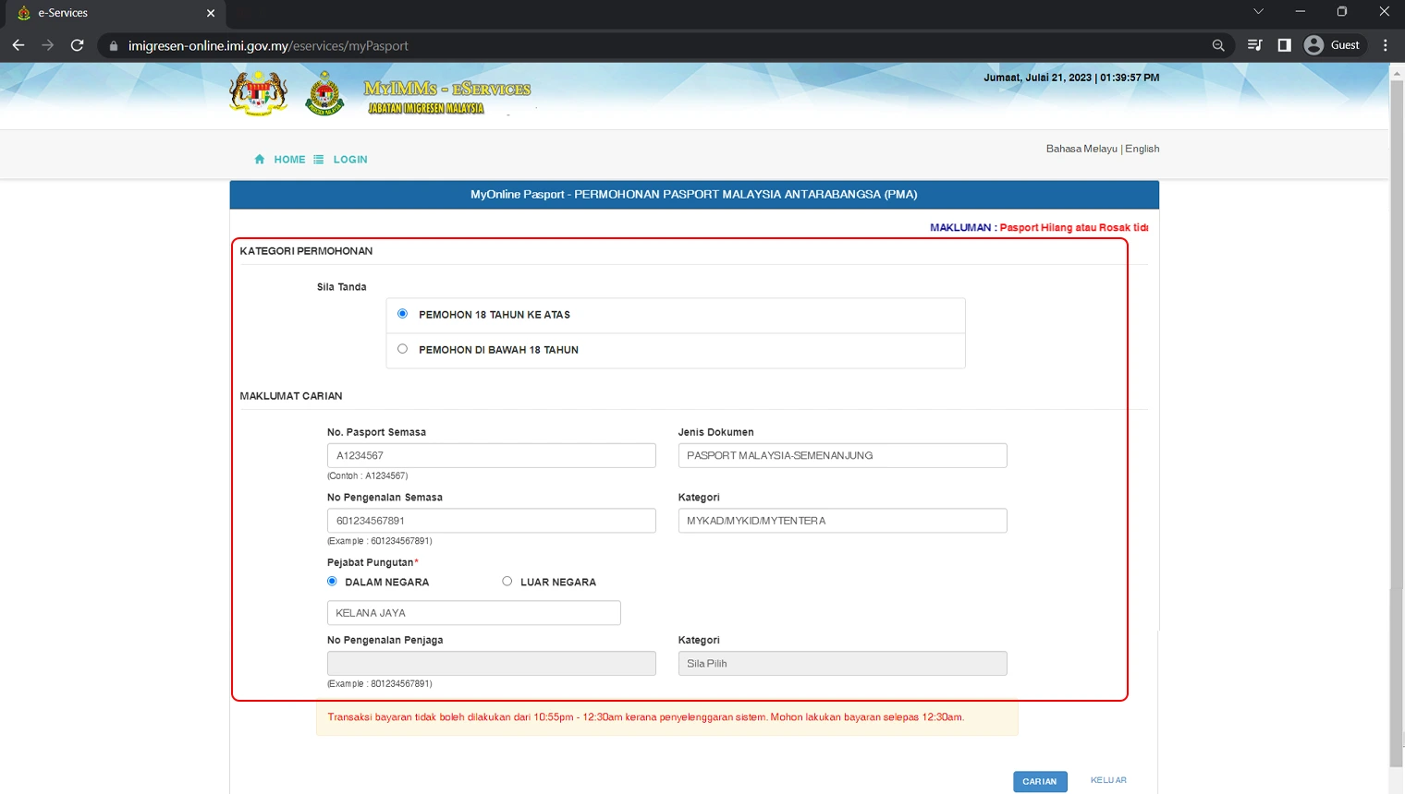Click the No. Pasport Semasa field
1405x794 pixels.
pos(492,455)
